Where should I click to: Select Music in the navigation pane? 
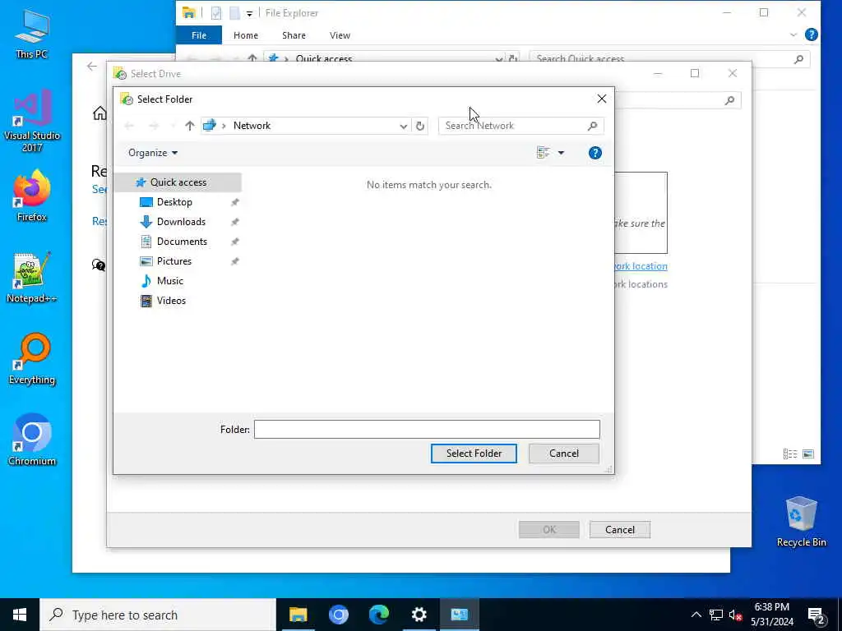point(169,281)
